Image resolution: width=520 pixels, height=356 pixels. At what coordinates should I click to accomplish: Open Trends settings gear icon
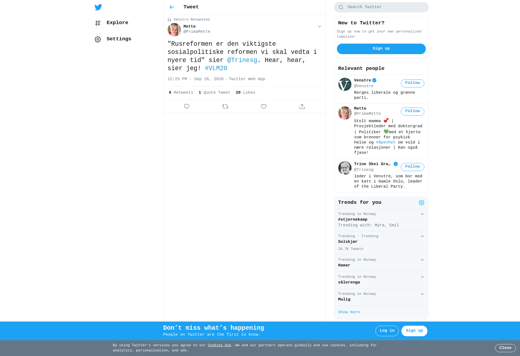[421, 203]
